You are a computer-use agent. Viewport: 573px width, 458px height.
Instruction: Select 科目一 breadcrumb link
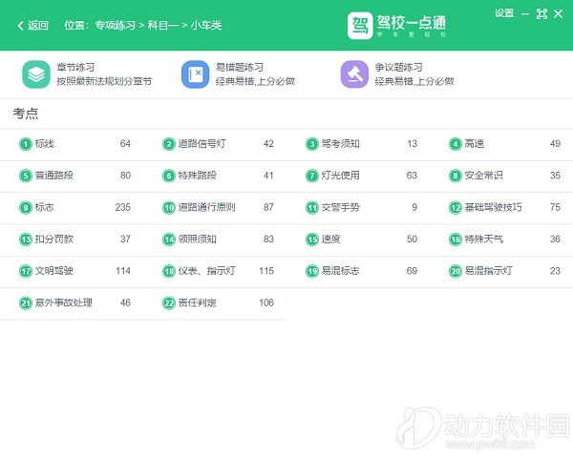point(163,25)
